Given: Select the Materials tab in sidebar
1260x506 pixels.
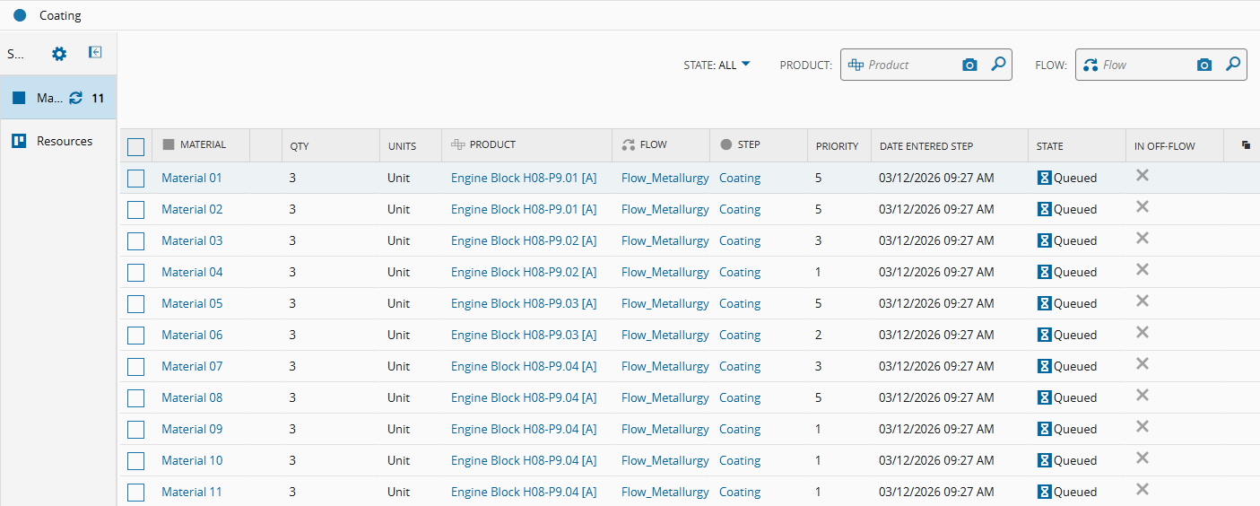Looking at the screenshot, I should coord(49,98).
